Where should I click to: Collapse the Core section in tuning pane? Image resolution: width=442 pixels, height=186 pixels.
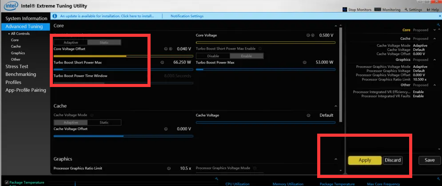pyautogui.click(x=335, y=26)
